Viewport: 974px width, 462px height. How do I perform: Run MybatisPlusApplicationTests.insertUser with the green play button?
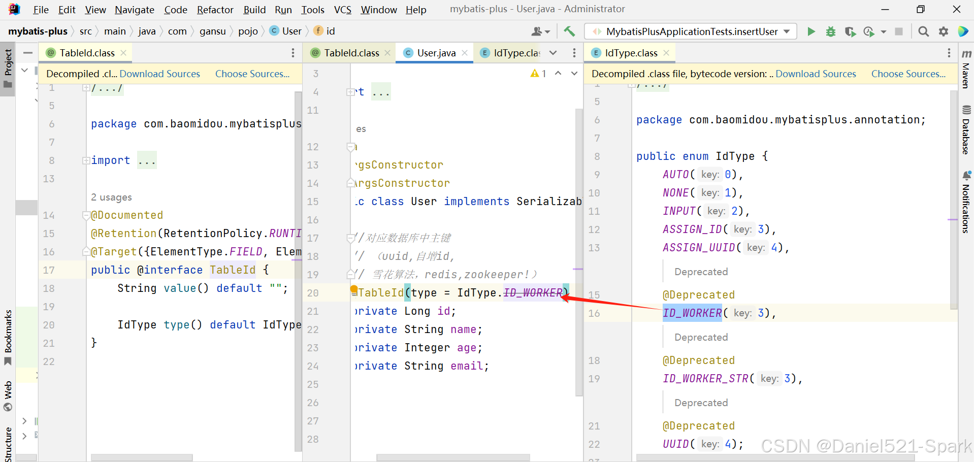[x=811, y=31]
